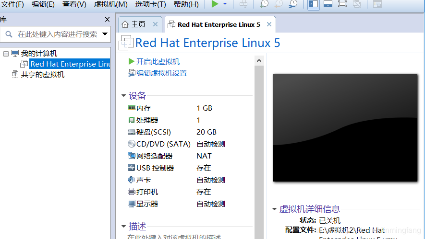Open the 文件(F) menu
Image resolution: width=425 pixels, height=239 pixels.
(12, 4)
